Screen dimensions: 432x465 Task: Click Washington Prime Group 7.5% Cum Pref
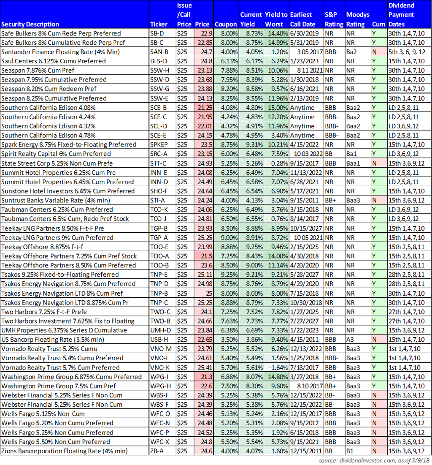[58, 386]
